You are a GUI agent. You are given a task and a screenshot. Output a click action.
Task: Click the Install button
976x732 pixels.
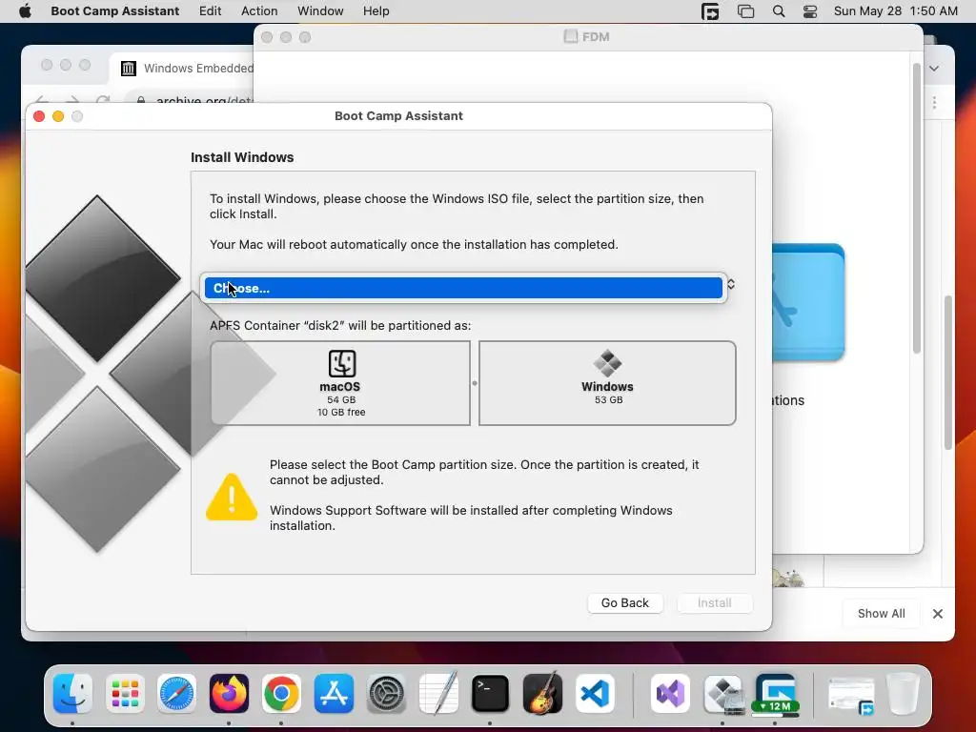click(715, 602)
